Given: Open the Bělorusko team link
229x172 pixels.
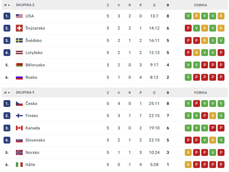Looking at the screenshot, I should click(35, 65).
